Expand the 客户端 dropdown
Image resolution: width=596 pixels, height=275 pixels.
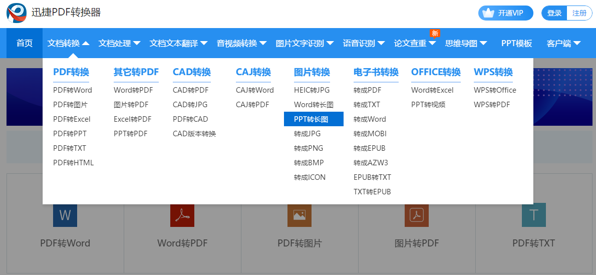[563, 44]
